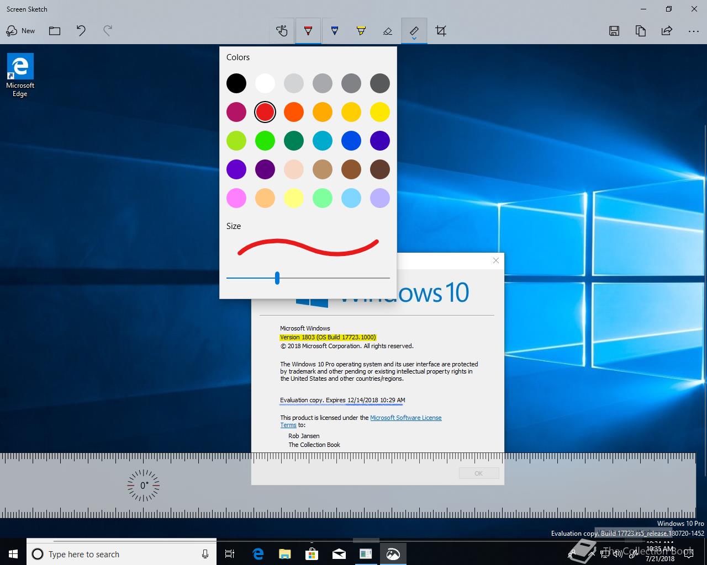Pick the white color swatch
Viewport: 707px width, 565px height.
(265, 83)
